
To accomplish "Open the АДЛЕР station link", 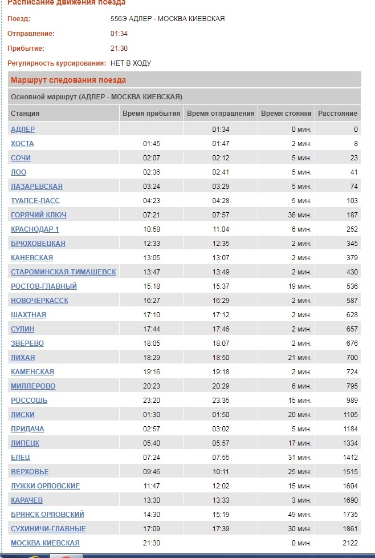I will click(x=23, y=130).
